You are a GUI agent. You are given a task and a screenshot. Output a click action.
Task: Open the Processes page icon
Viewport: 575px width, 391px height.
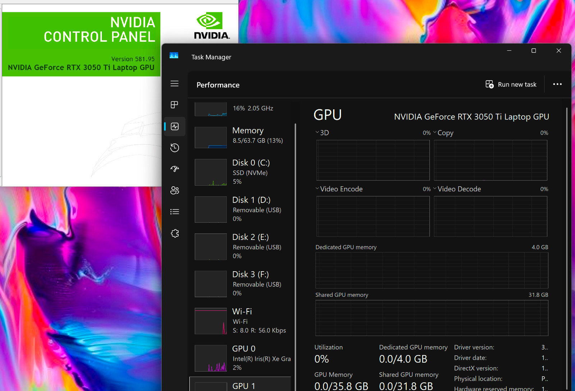coord(175,105)
